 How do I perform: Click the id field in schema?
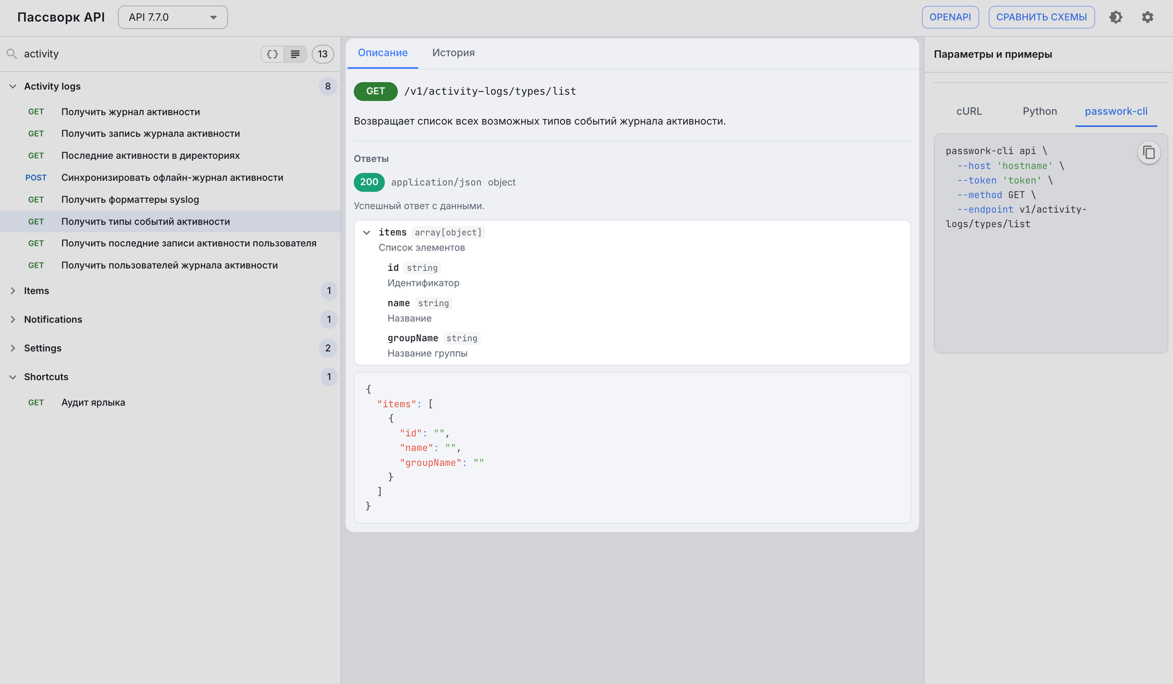click(x=393, y=268)
